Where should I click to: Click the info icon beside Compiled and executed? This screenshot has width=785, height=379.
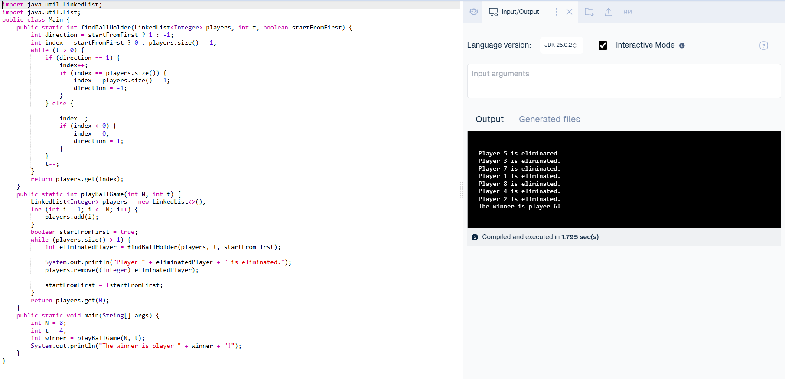pos(475,237)
